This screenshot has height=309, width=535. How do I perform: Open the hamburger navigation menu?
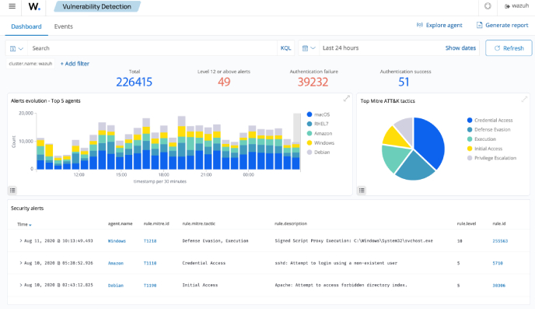pyautogui.click(x=12, y=6)
